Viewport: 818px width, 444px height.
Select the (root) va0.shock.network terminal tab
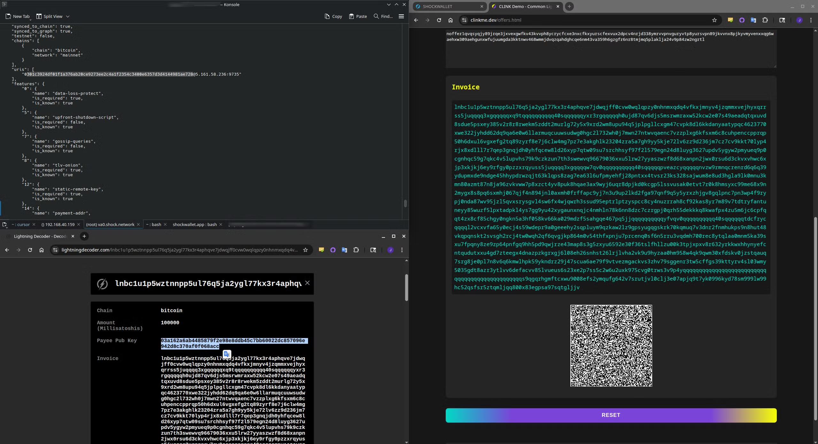click(x=110, y=224)
